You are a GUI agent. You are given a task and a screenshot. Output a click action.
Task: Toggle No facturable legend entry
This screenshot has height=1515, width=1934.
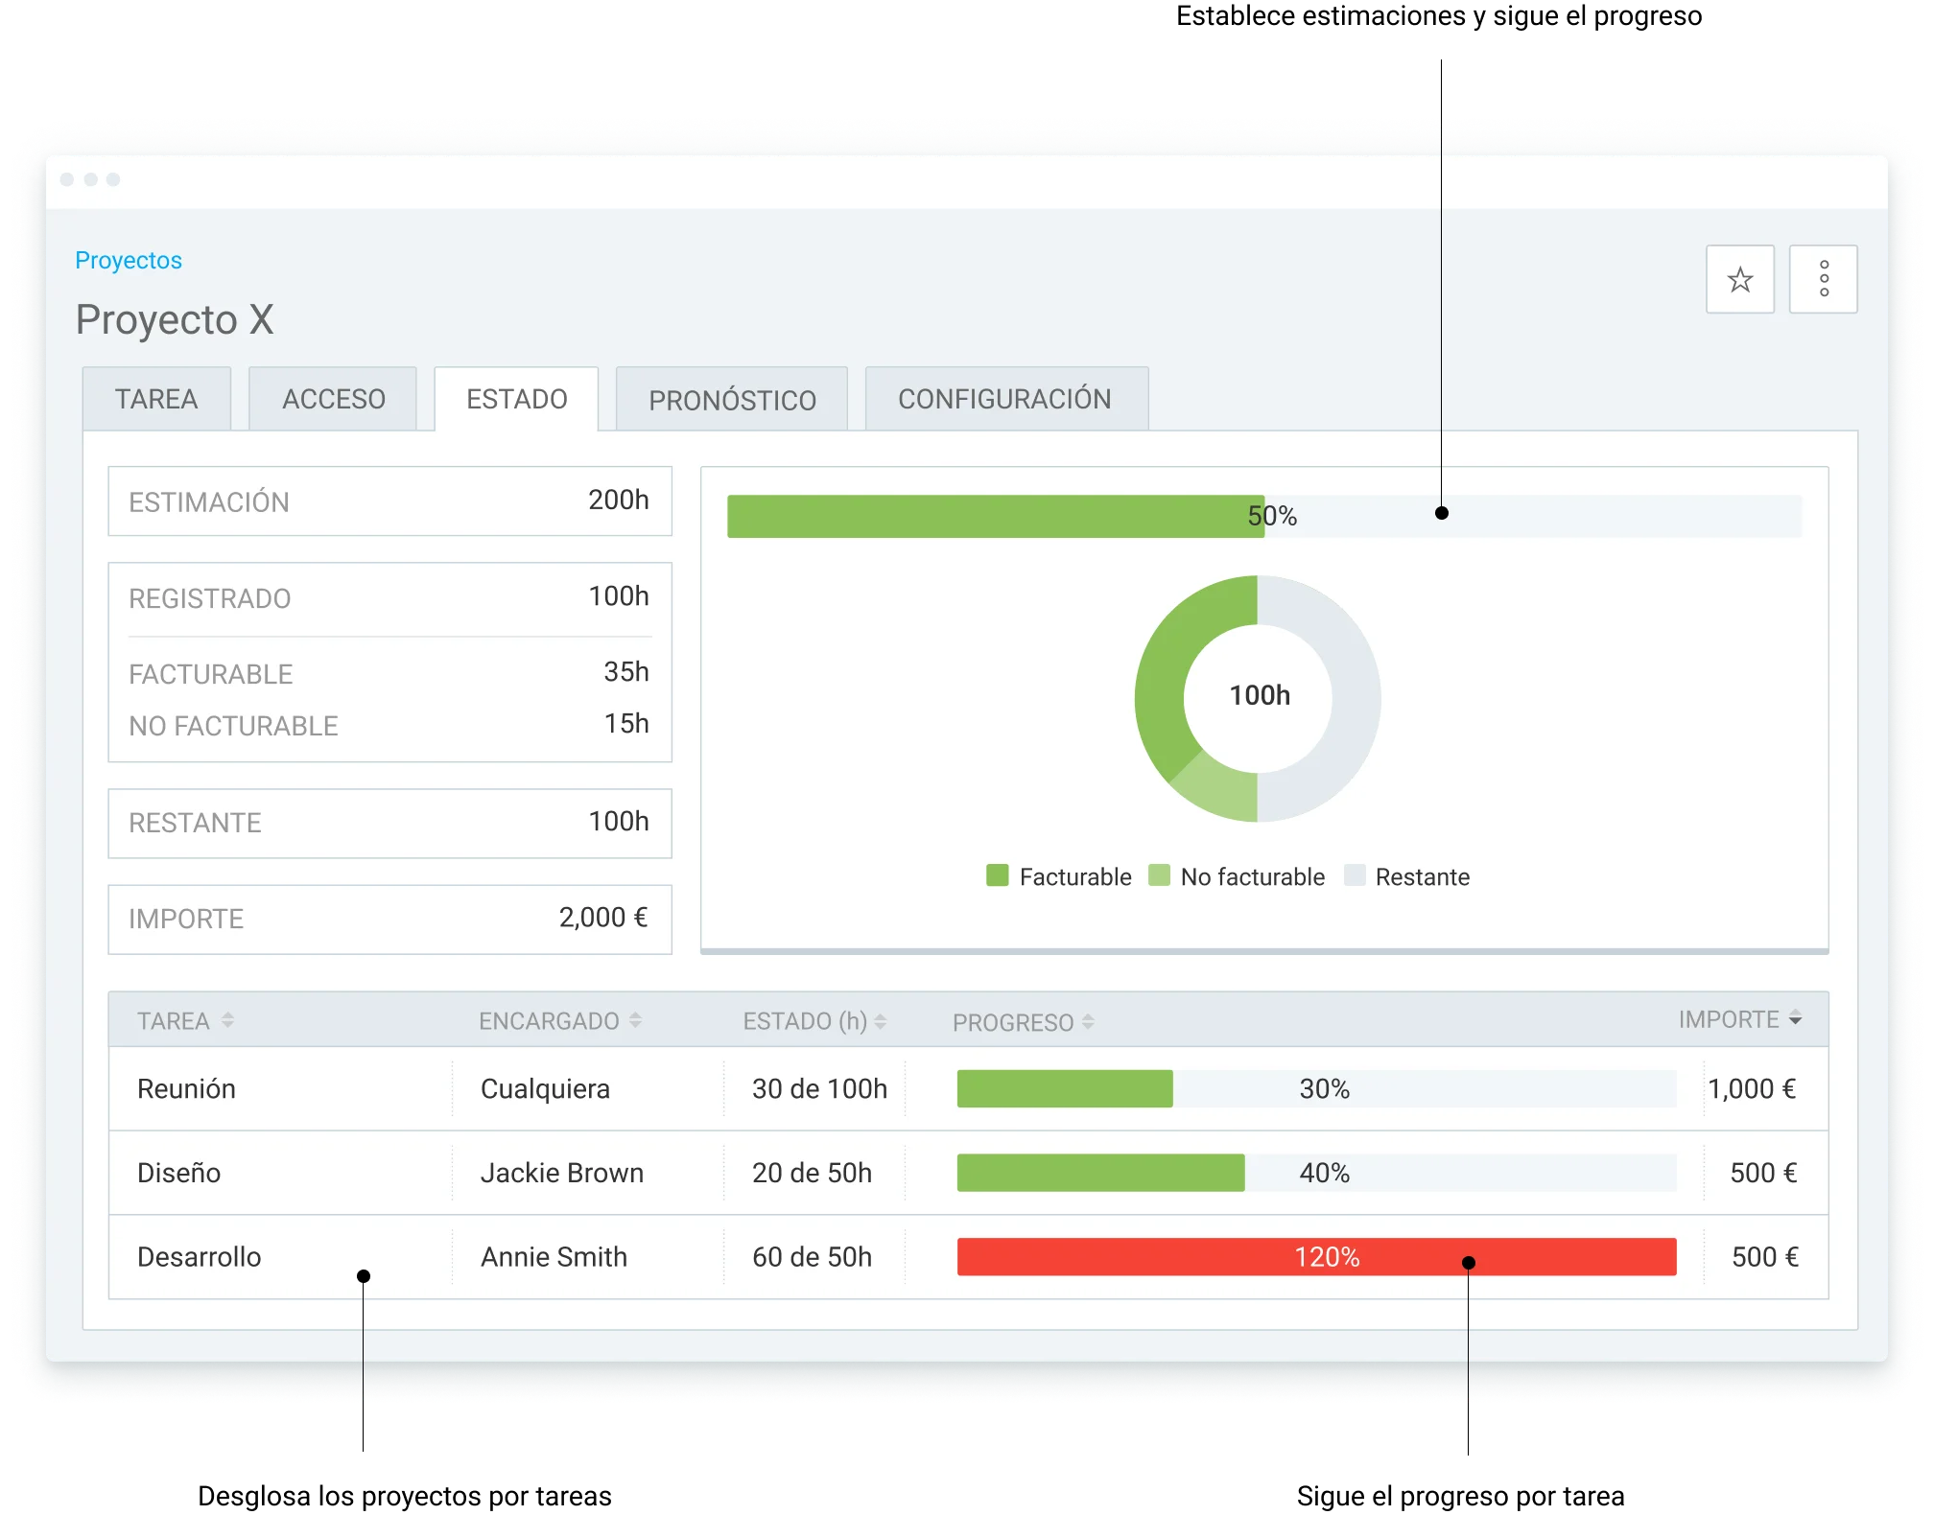click(x=1237, y=876)
